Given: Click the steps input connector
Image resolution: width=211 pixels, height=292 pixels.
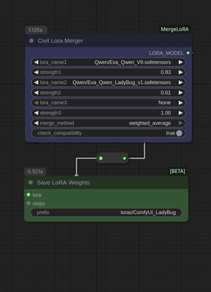Looking at the screenshot, I should 28,203.
